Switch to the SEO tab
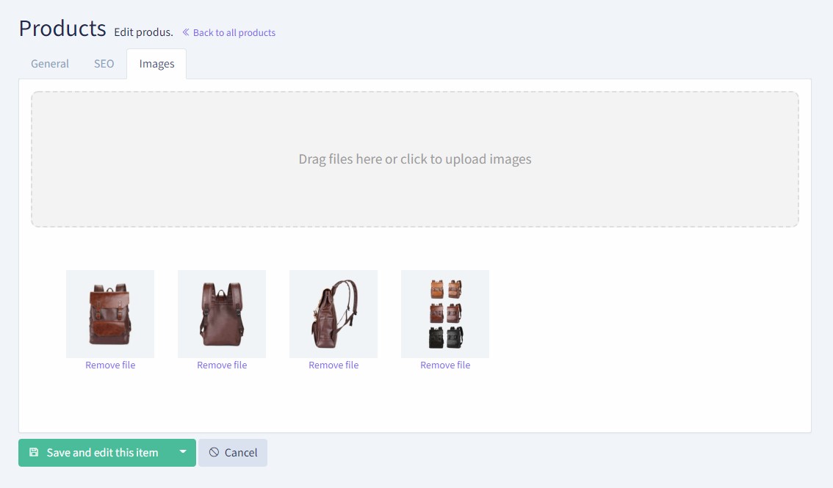 104,64
